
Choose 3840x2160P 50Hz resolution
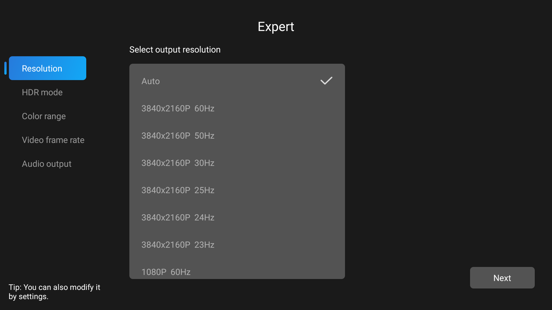[x=237, y=136]
